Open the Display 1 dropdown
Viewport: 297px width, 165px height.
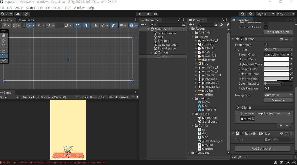point(30,97)
